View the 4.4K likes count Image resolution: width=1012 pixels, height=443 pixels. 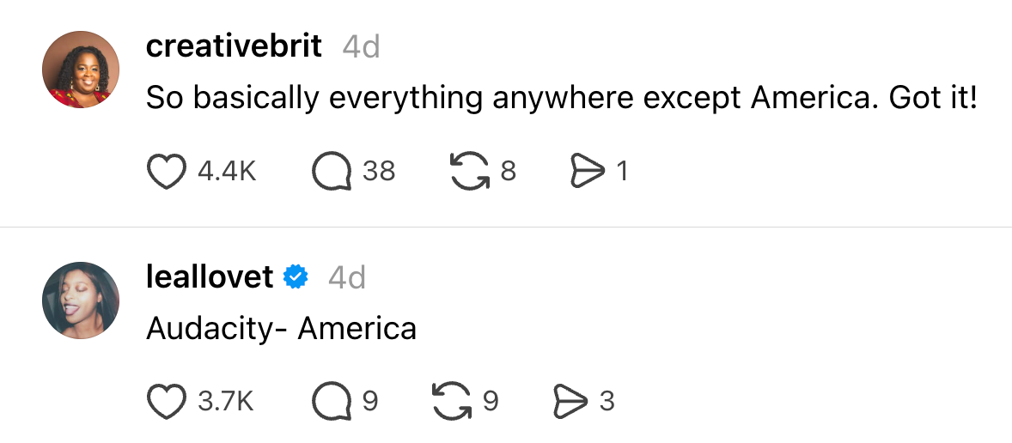click(x=227, y=172)
